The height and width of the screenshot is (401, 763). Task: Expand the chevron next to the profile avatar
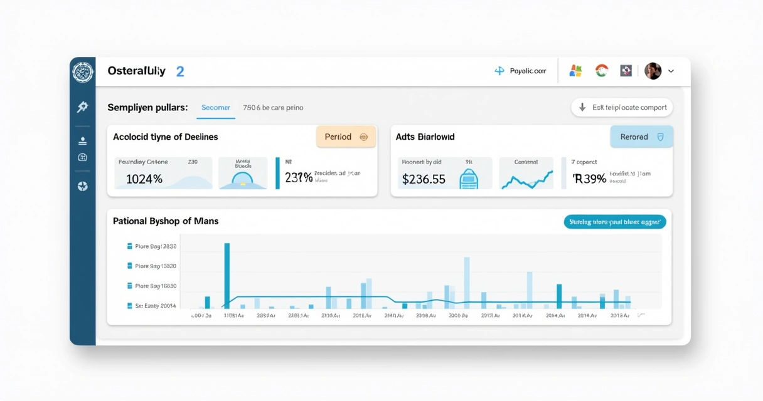[x=671, y=71]
